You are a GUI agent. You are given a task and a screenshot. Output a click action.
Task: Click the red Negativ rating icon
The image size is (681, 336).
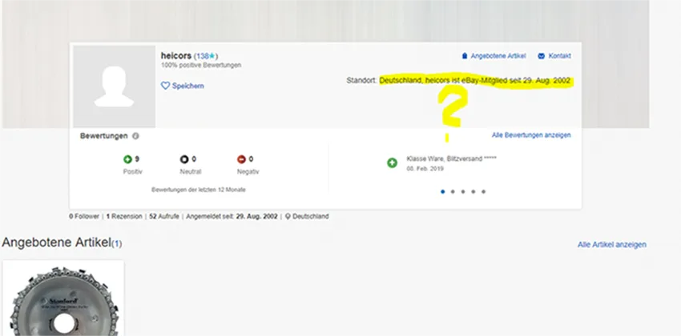(241, 159)
